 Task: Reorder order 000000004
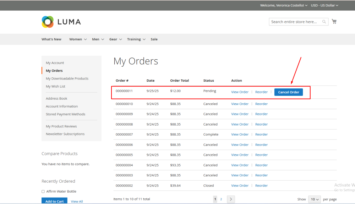pyautogui.click(x=261, y=165)
